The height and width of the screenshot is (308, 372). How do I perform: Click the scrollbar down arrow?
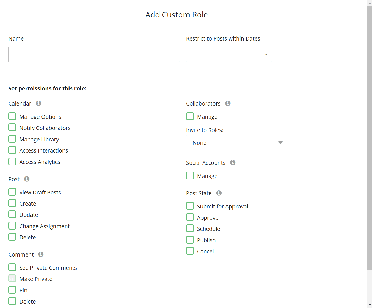coord(370,305)
